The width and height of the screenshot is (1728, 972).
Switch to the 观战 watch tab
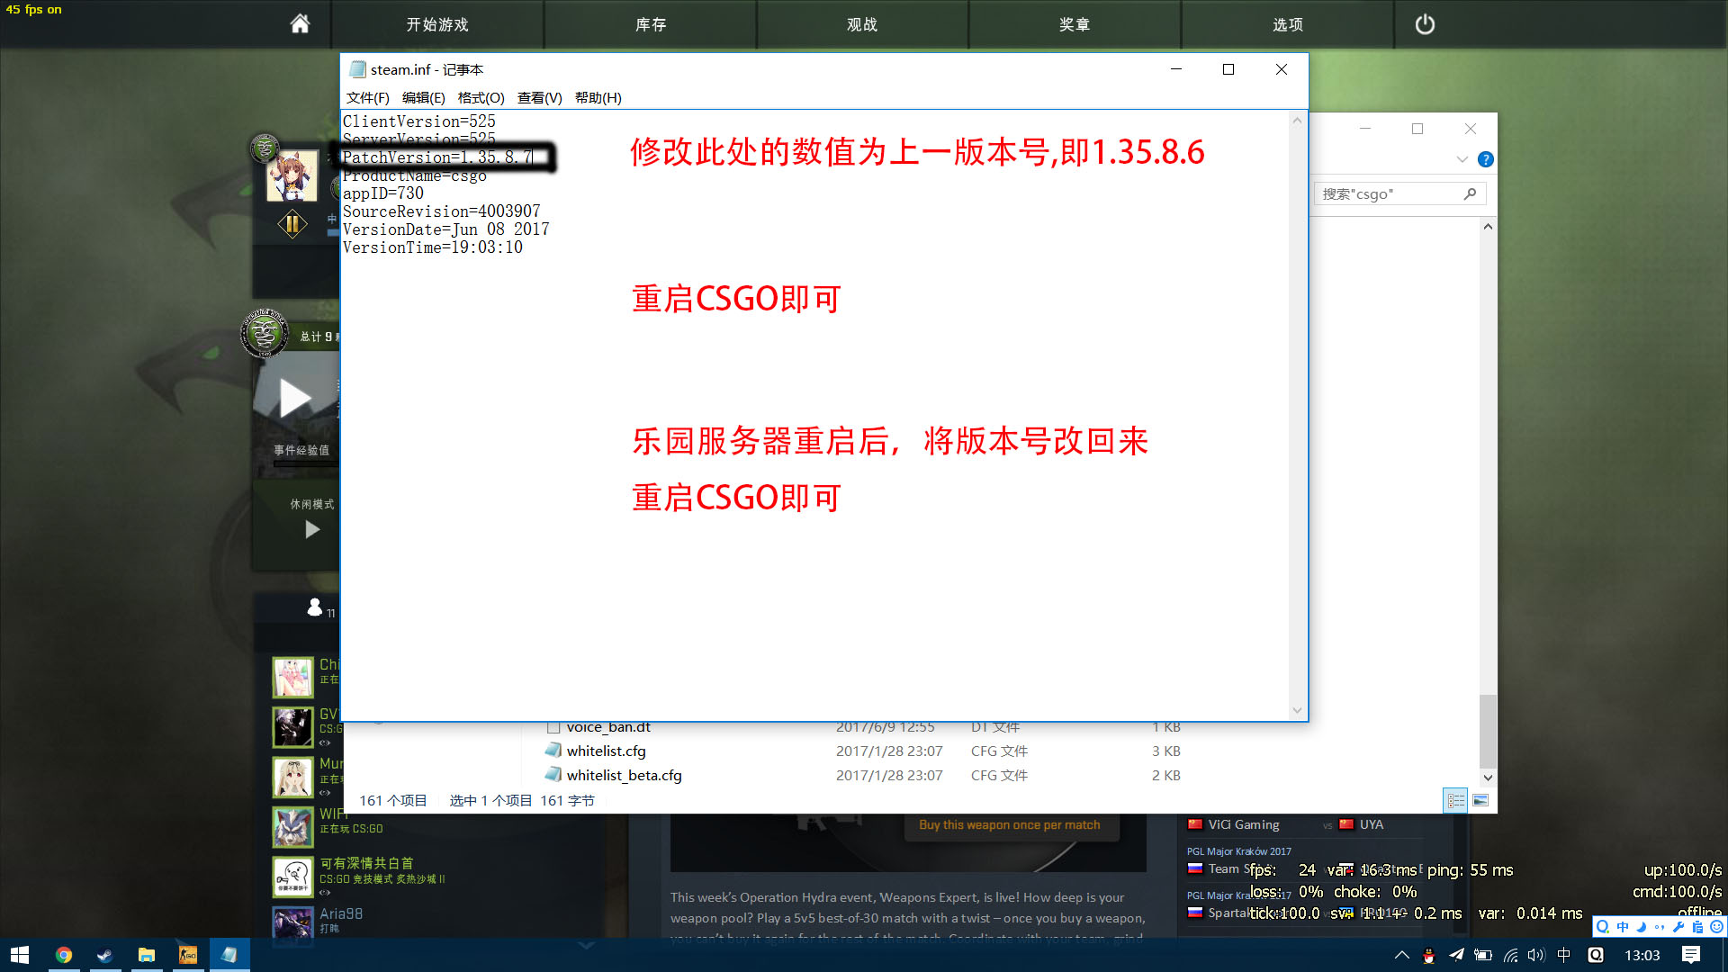[862, 24]
